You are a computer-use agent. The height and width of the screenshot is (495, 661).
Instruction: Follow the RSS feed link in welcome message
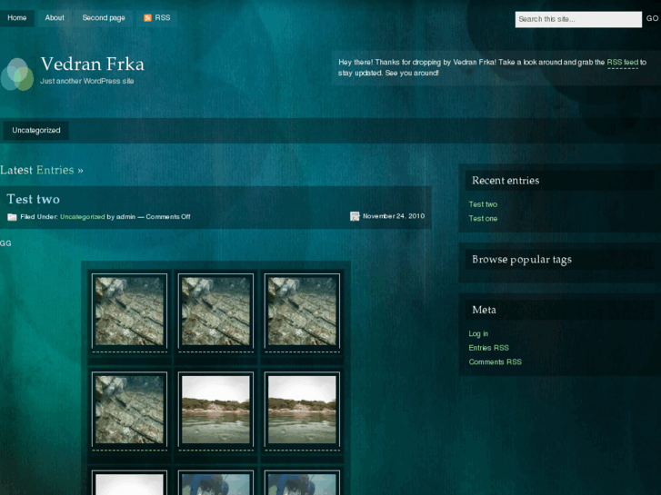pyautogui.click(x=623, y=63)
